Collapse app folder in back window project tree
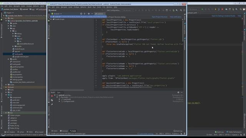 [8, 28]
